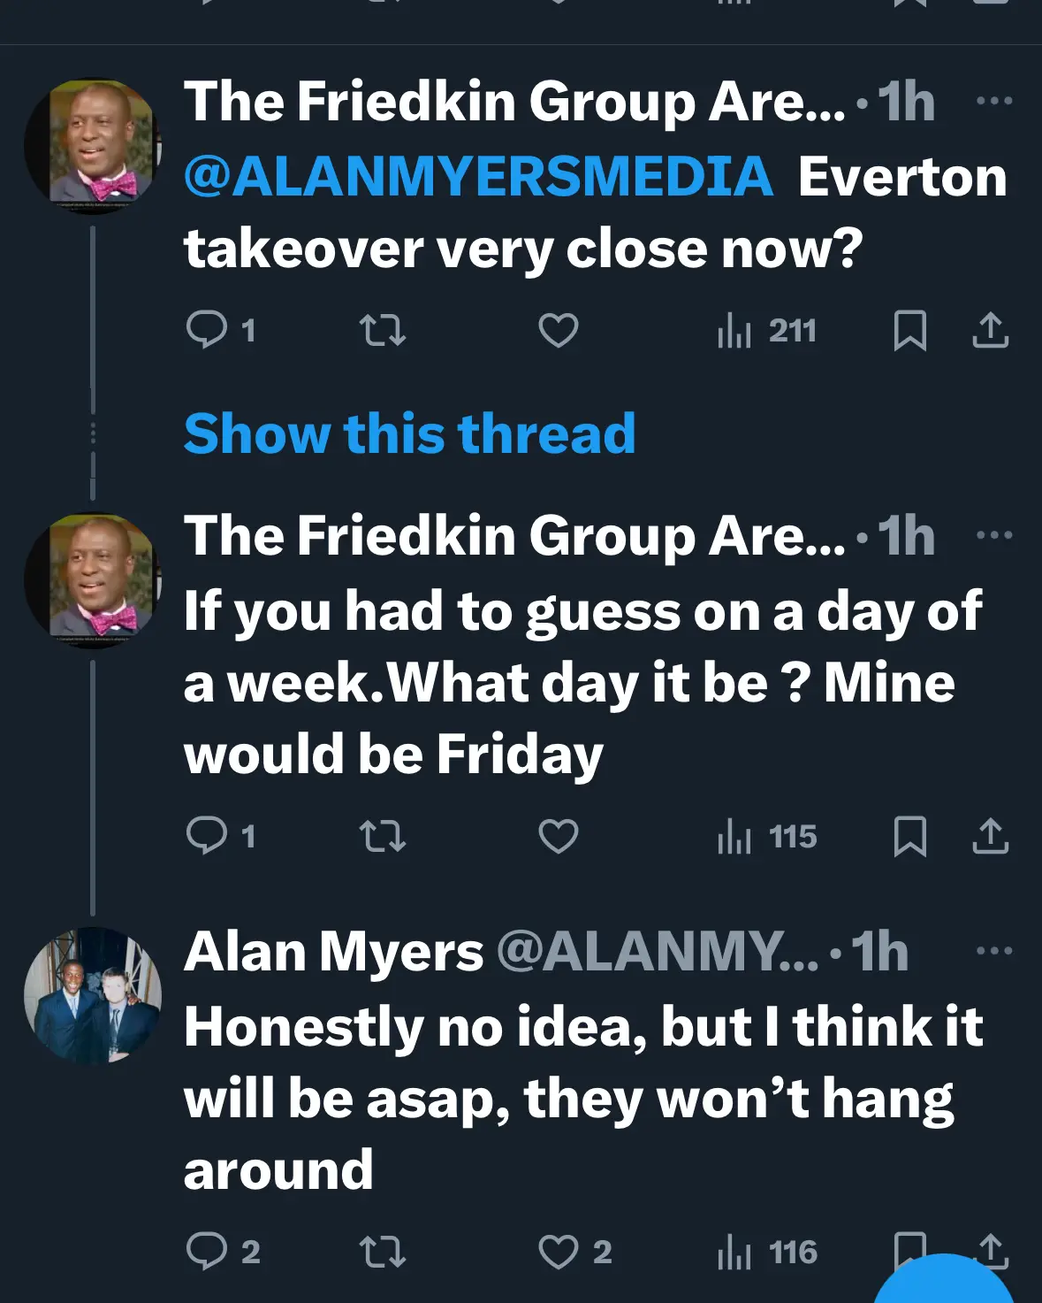Reply to the 'Everton takeover very close' tweet
Viewport: 1042px width, 1303px height.
pos(207,331)
